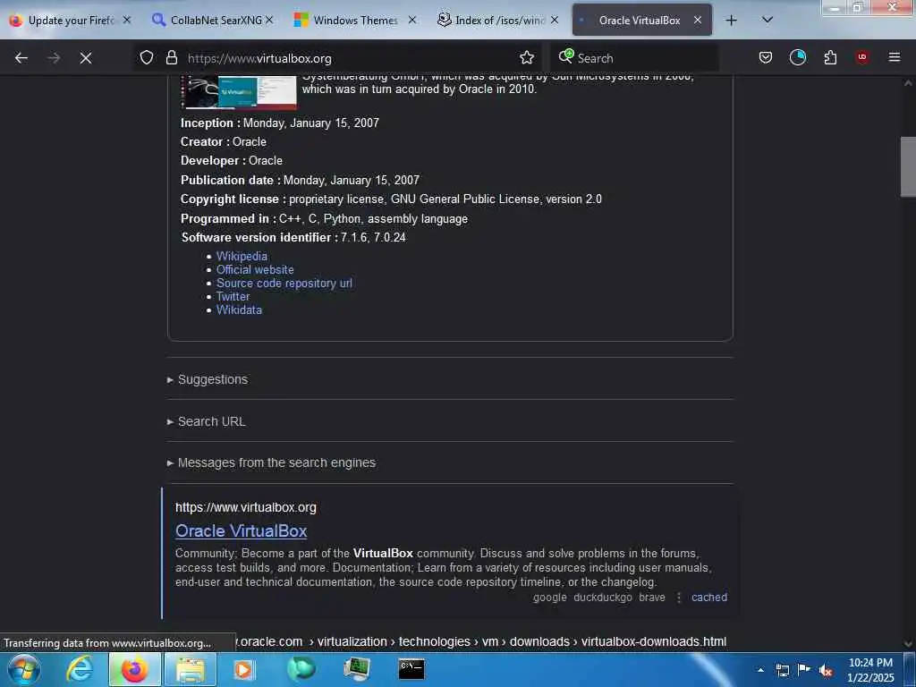Viewport: 916px width, 687px height.
Task: Open the Windows Start button
Action: click(x=23, y=669)
